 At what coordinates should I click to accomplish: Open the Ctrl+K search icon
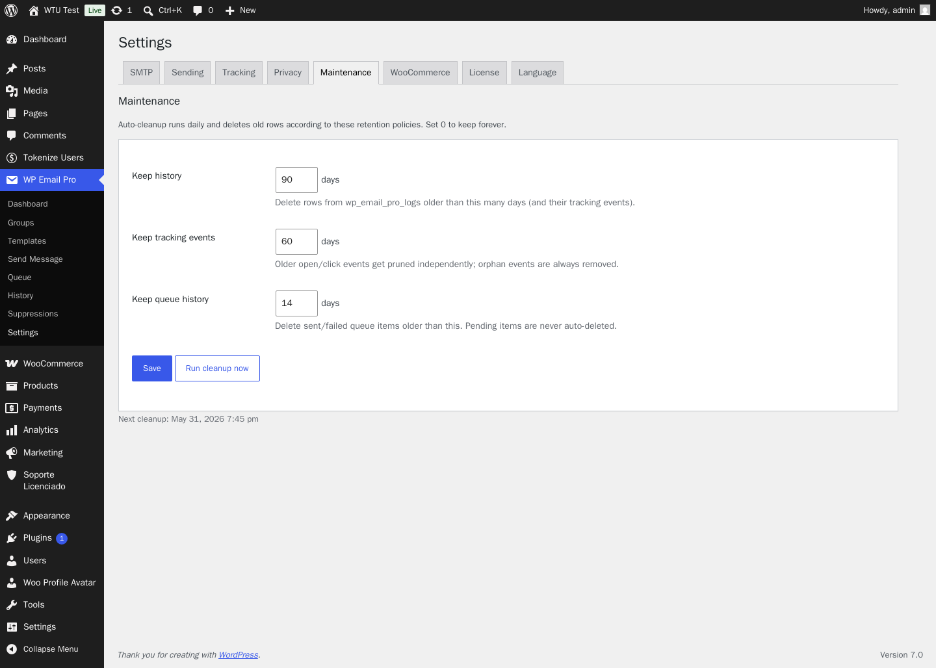[x=148, y=10]
